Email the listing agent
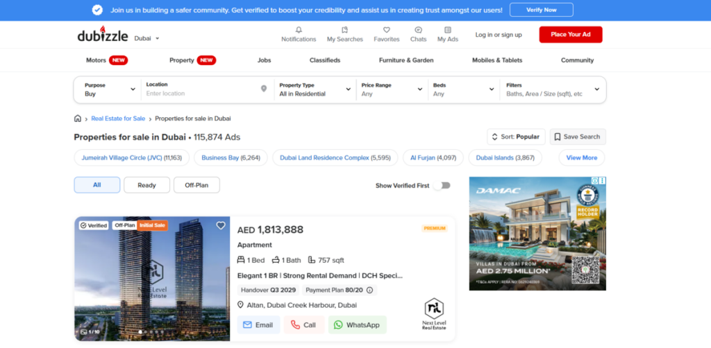Screen dimensions: 711x348 258,325
